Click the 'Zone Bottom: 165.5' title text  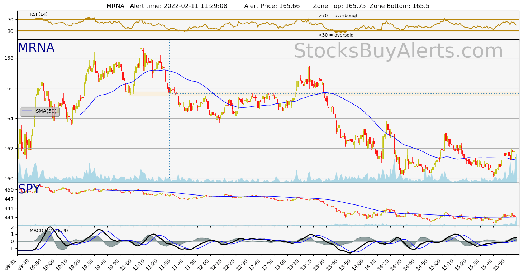(x=399, y=6)
